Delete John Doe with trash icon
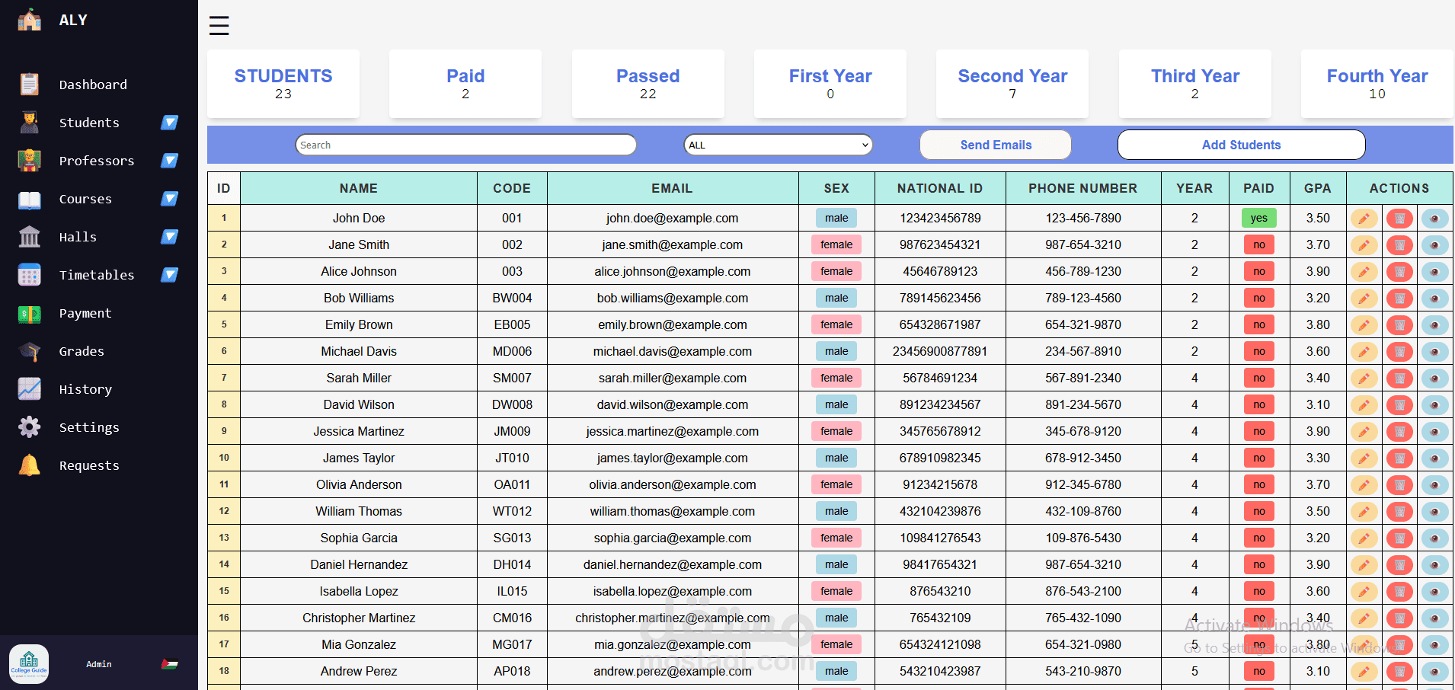Viewport: 1455px width, 690px height. 1399,219
